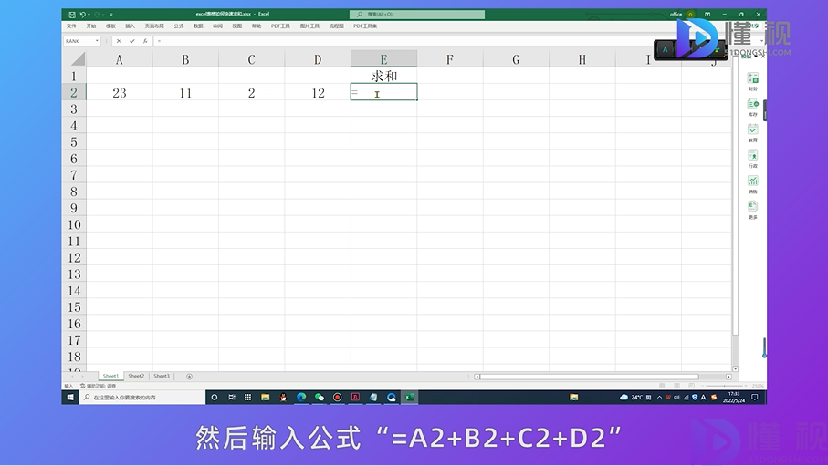Select column H header
828x466 pixels.
point(582,59)
